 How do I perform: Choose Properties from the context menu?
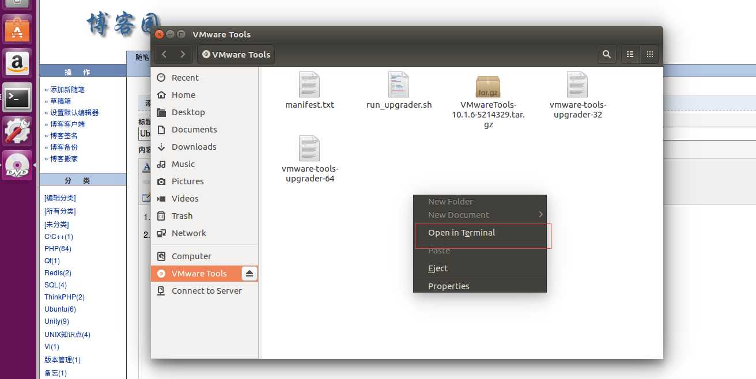(x=479, y=286)
